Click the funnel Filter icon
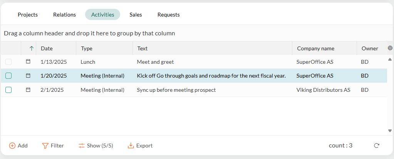Screen dimensions: 394x159 pos(45,146)
